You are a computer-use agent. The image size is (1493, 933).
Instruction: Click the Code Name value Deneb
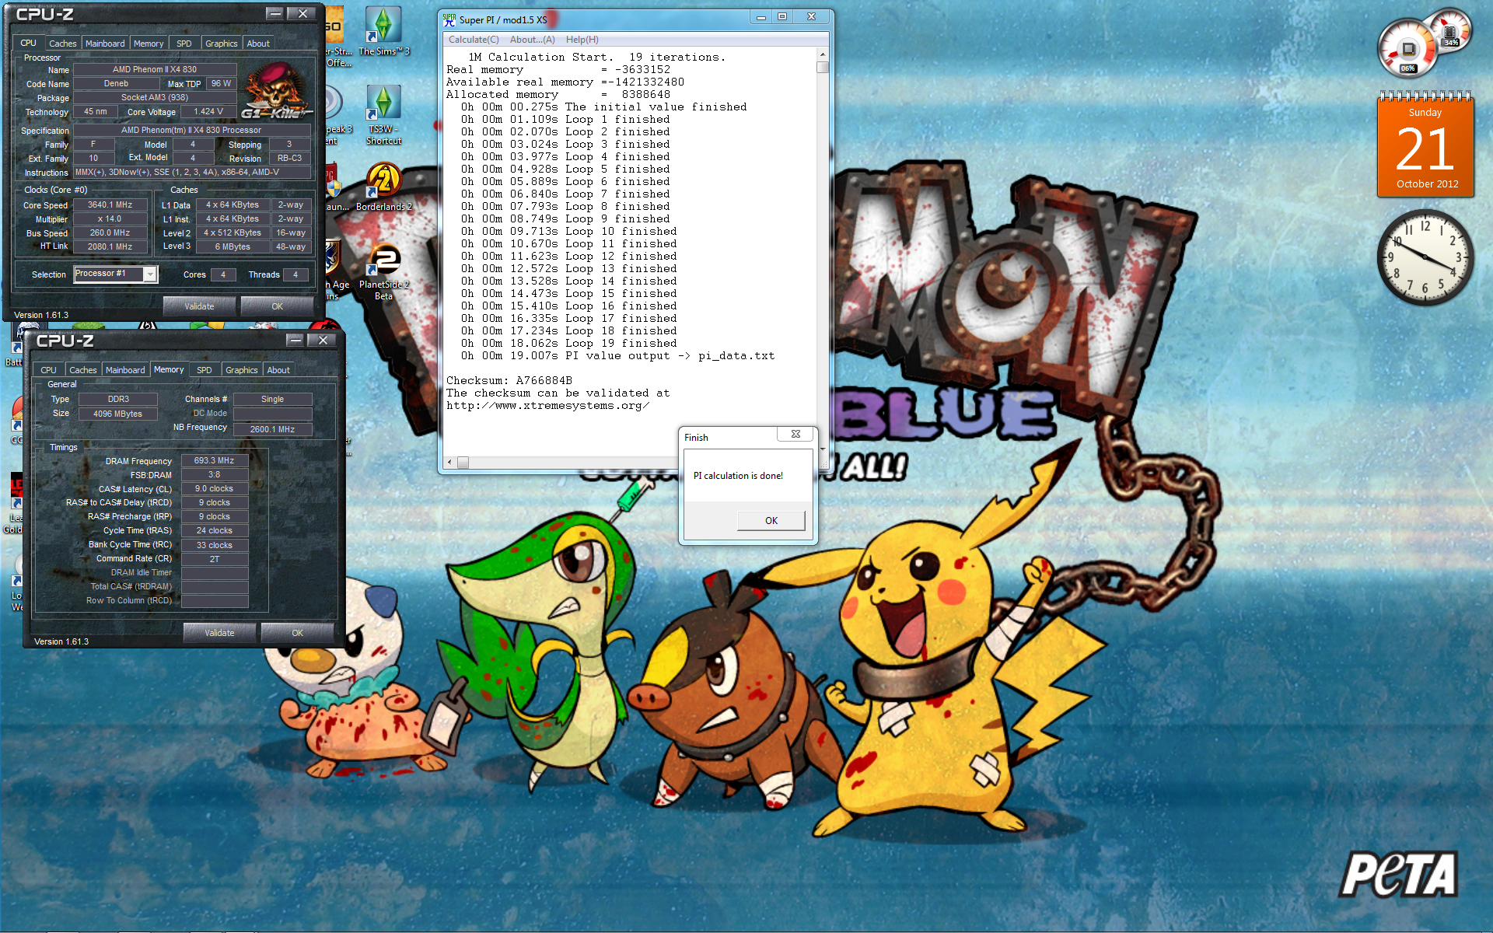116,84
